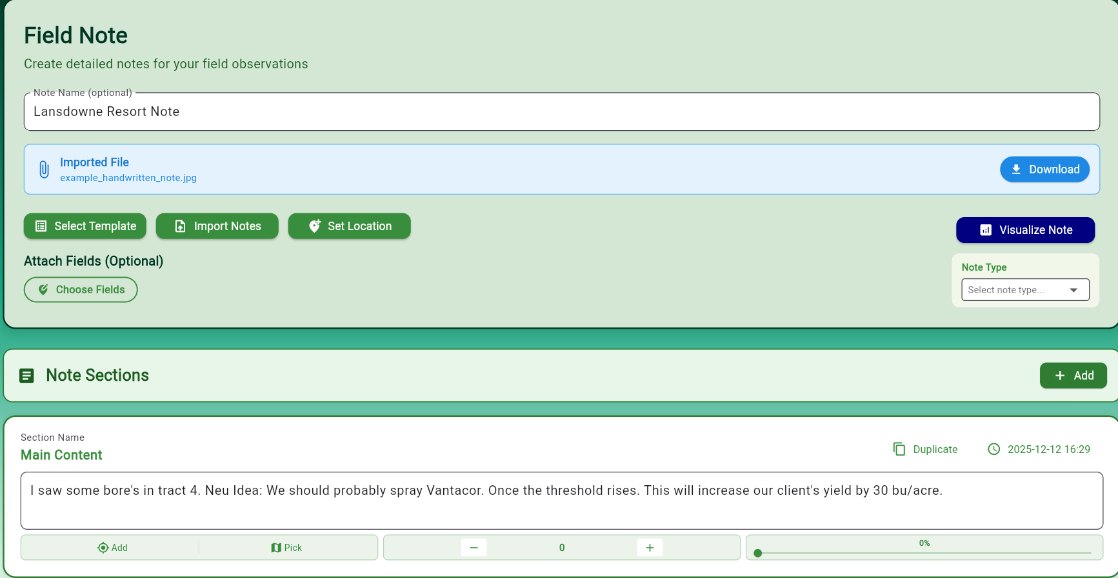Increase the counter with plus button
The height and width of the screenshot is (578, 1118).
650,548
